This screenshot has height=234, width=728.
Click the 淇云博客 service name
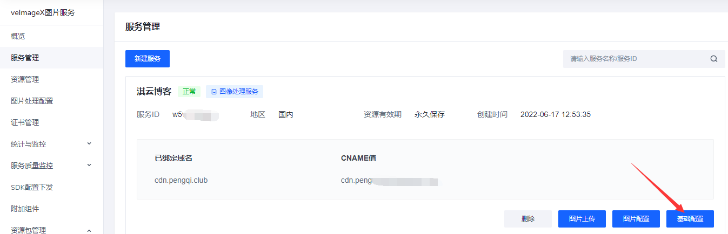(154, 92)
